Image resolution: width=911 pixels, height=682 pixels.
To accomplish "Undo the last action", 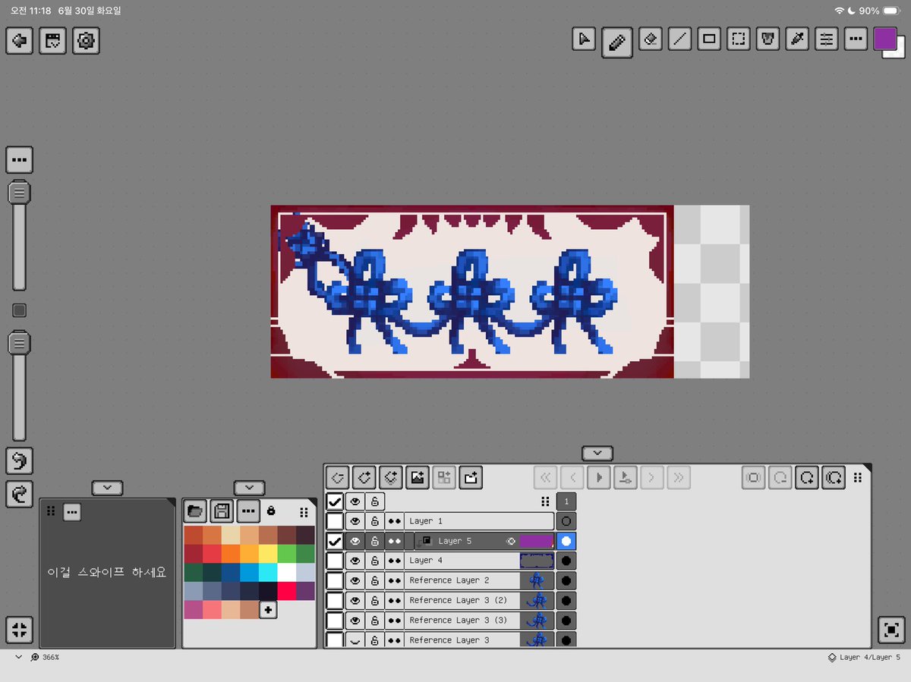I will [20, 460].
